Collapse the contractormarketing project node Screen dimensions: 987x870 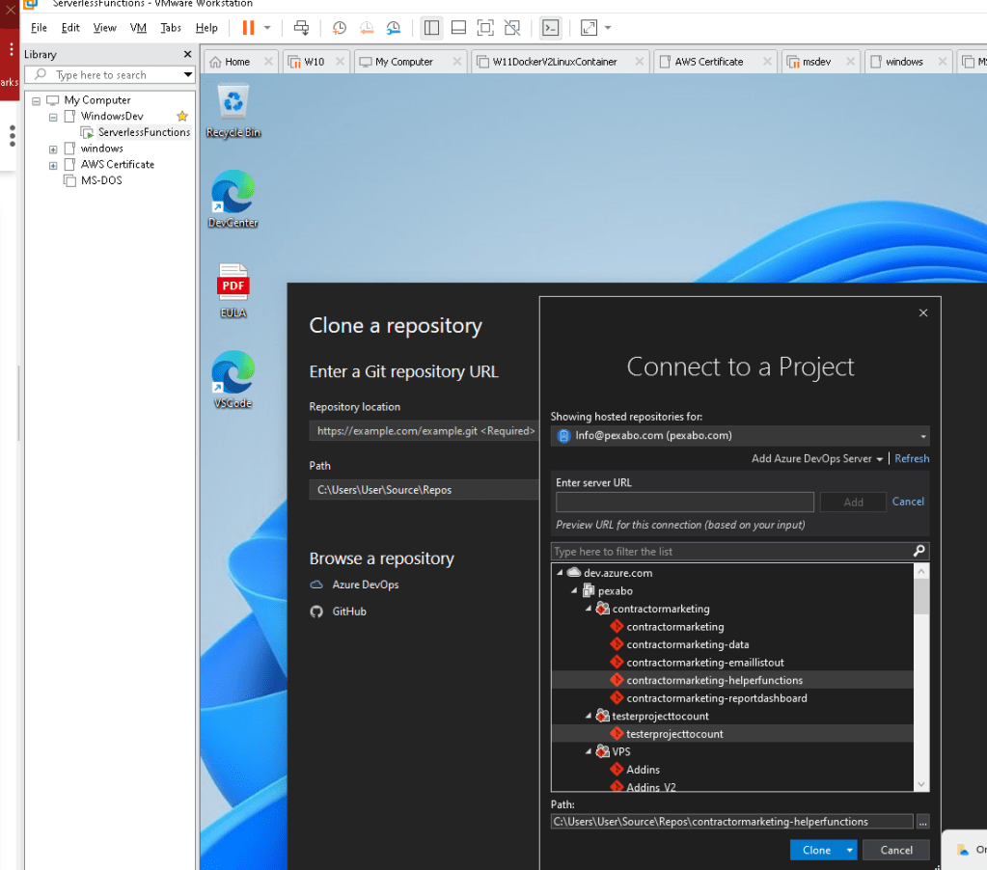point(589,609)
